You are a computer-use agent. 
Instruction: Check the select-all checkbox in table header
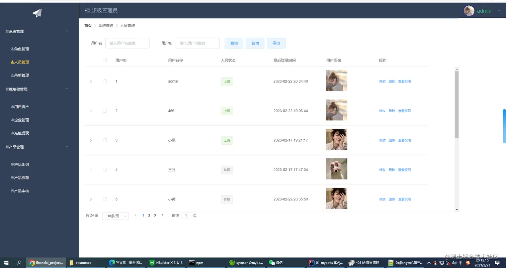pos(105,60)
